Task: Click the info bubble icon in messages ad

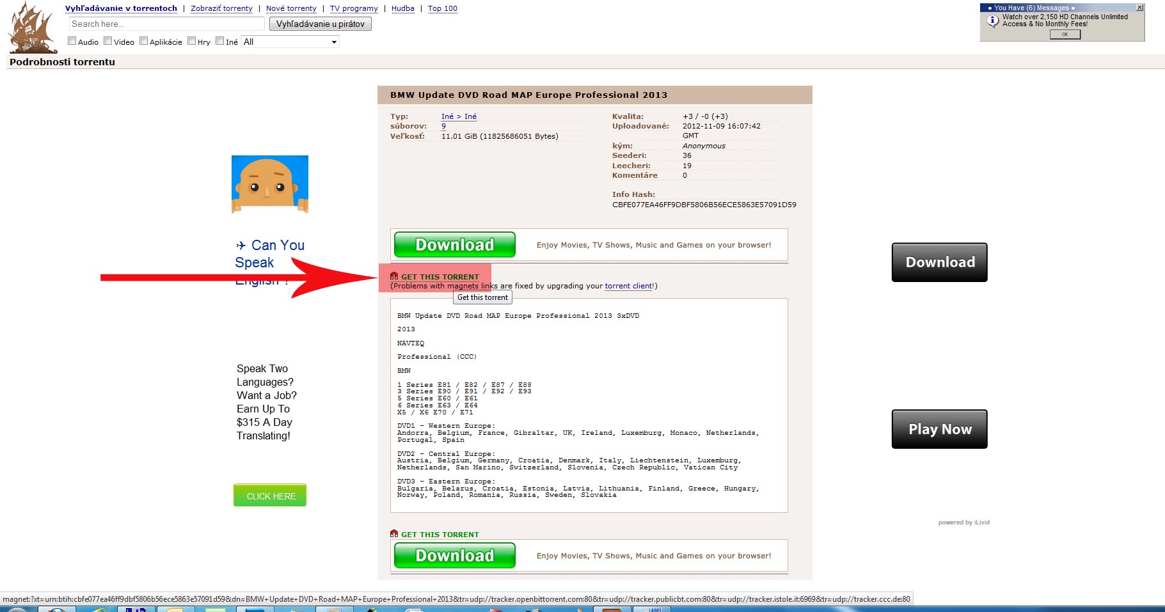Action: pyautogui.click(x=992, y=21)
